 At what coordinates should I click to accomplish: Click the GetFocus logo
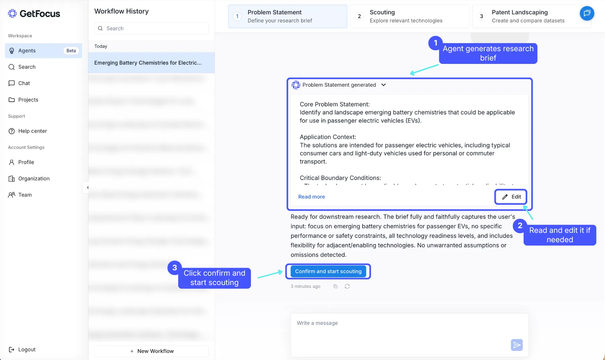point(34,14)
